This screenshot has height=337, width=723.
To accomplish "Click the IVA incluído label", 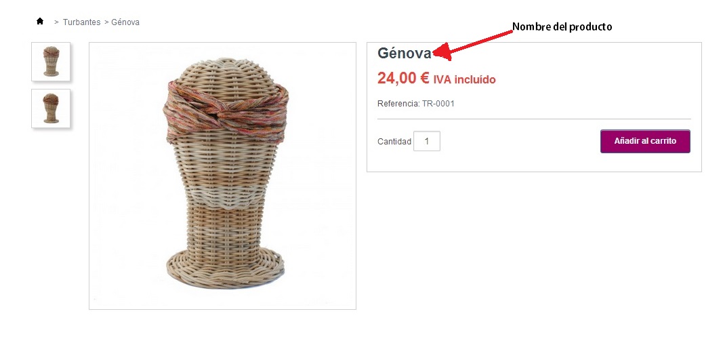I will pos(464,80).
